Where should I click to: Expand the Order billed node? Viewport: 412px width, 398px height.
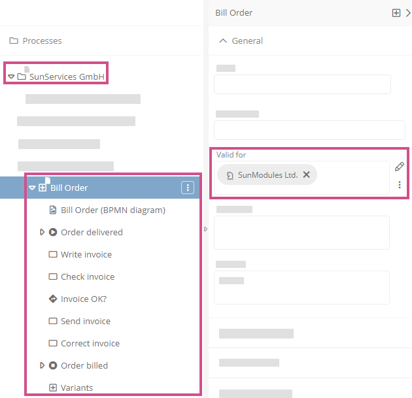[x=43, y=365]
